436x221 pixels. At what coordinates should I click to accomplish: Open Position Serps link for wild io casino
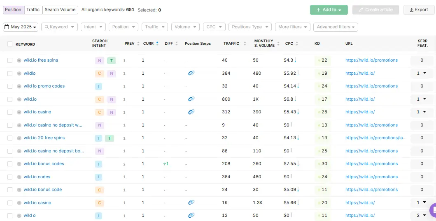click(191, 112)
